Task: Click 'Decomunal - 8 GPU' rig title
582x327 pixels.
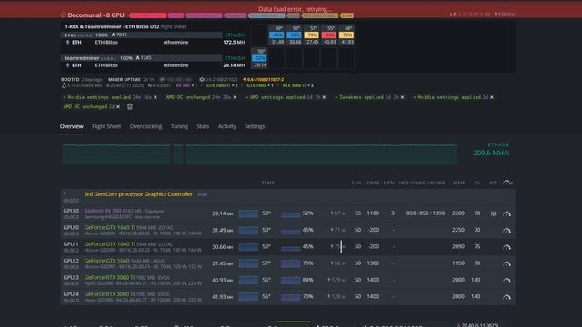Action: coord(95,15)
